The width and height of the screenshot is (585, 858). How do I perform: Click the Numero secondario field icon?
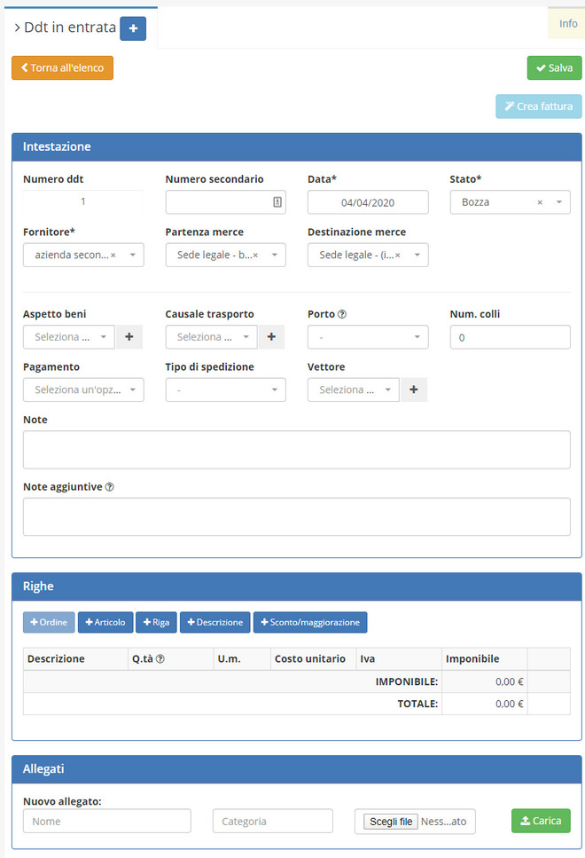[x=277, y=202]
